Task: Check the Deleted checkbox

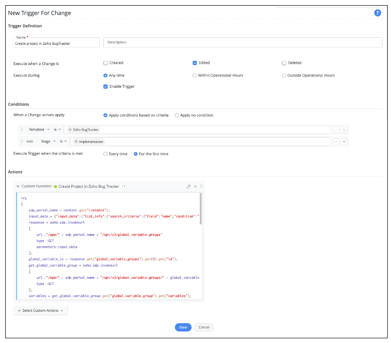Action: [284, 63]
